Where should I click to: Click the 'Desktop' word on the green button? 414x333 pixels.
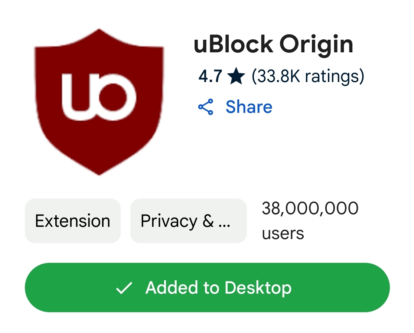point(258,288)
